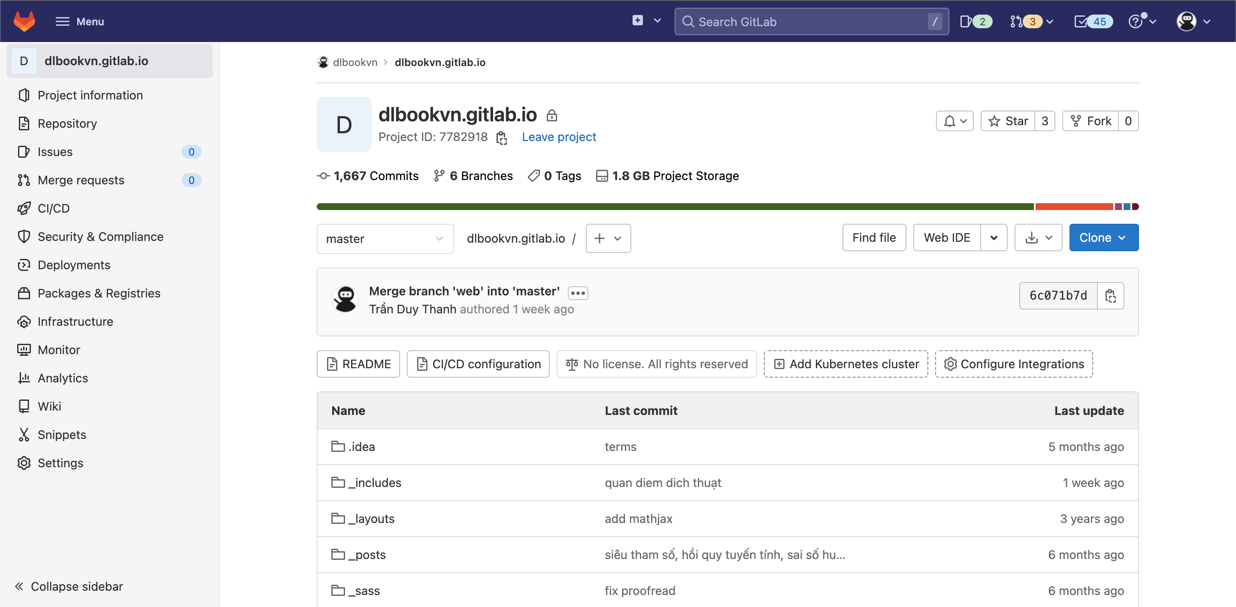
Task: Star the dlbookvn.gitlab.io project
Action: 1008,121
